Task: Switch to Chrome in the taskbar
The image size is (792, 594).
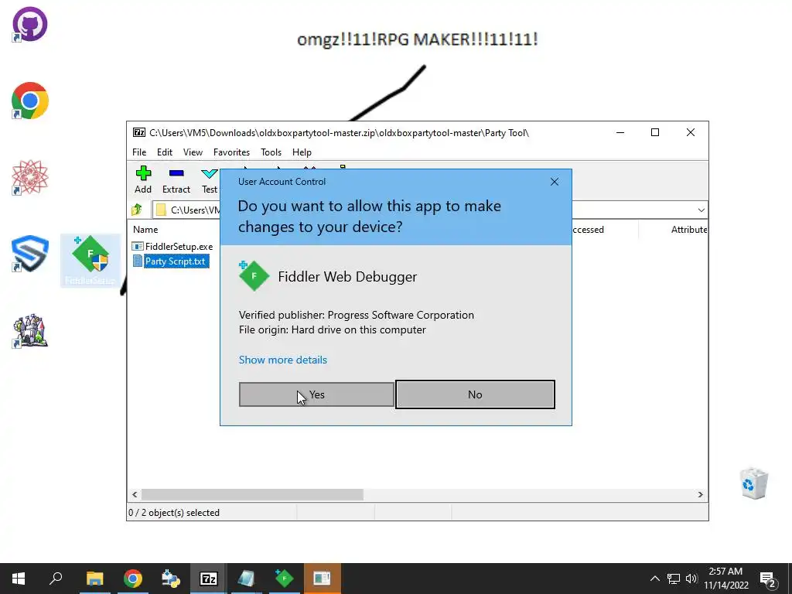Action: pos(133,579)
